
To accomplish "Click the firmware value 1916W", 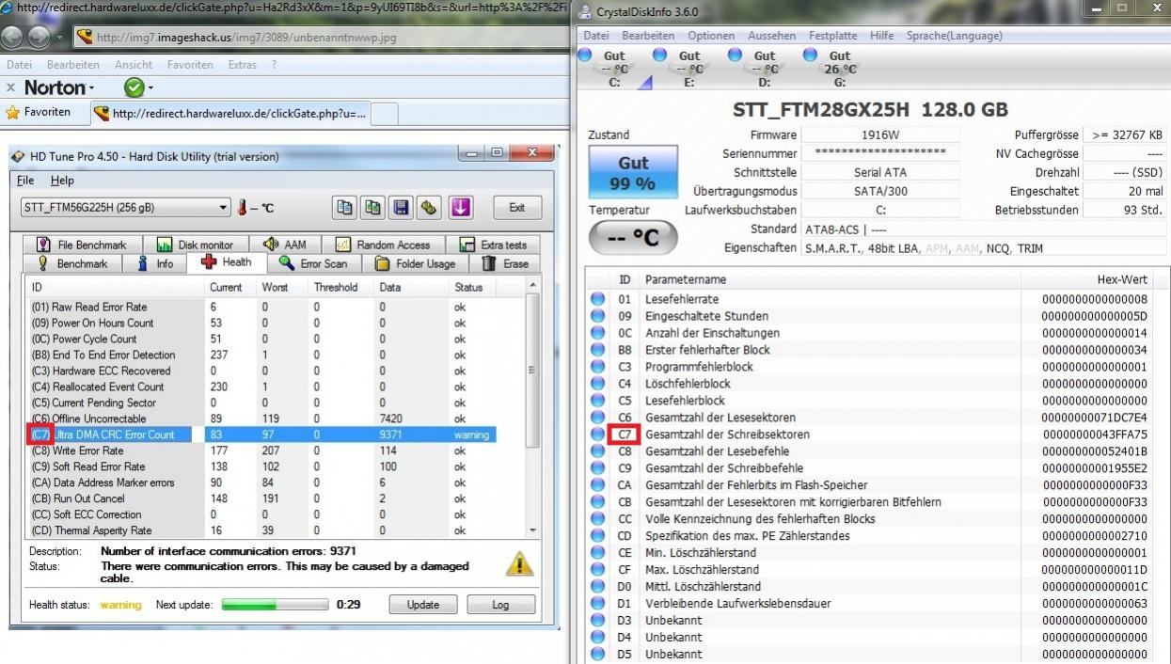I will (880, 134).
